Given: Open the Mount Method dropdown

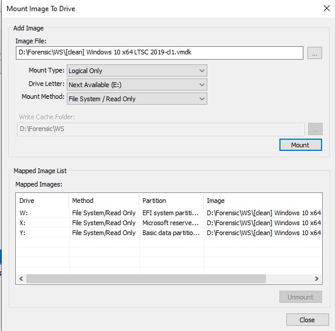Looking at the screenshot, I should (137, 98).
